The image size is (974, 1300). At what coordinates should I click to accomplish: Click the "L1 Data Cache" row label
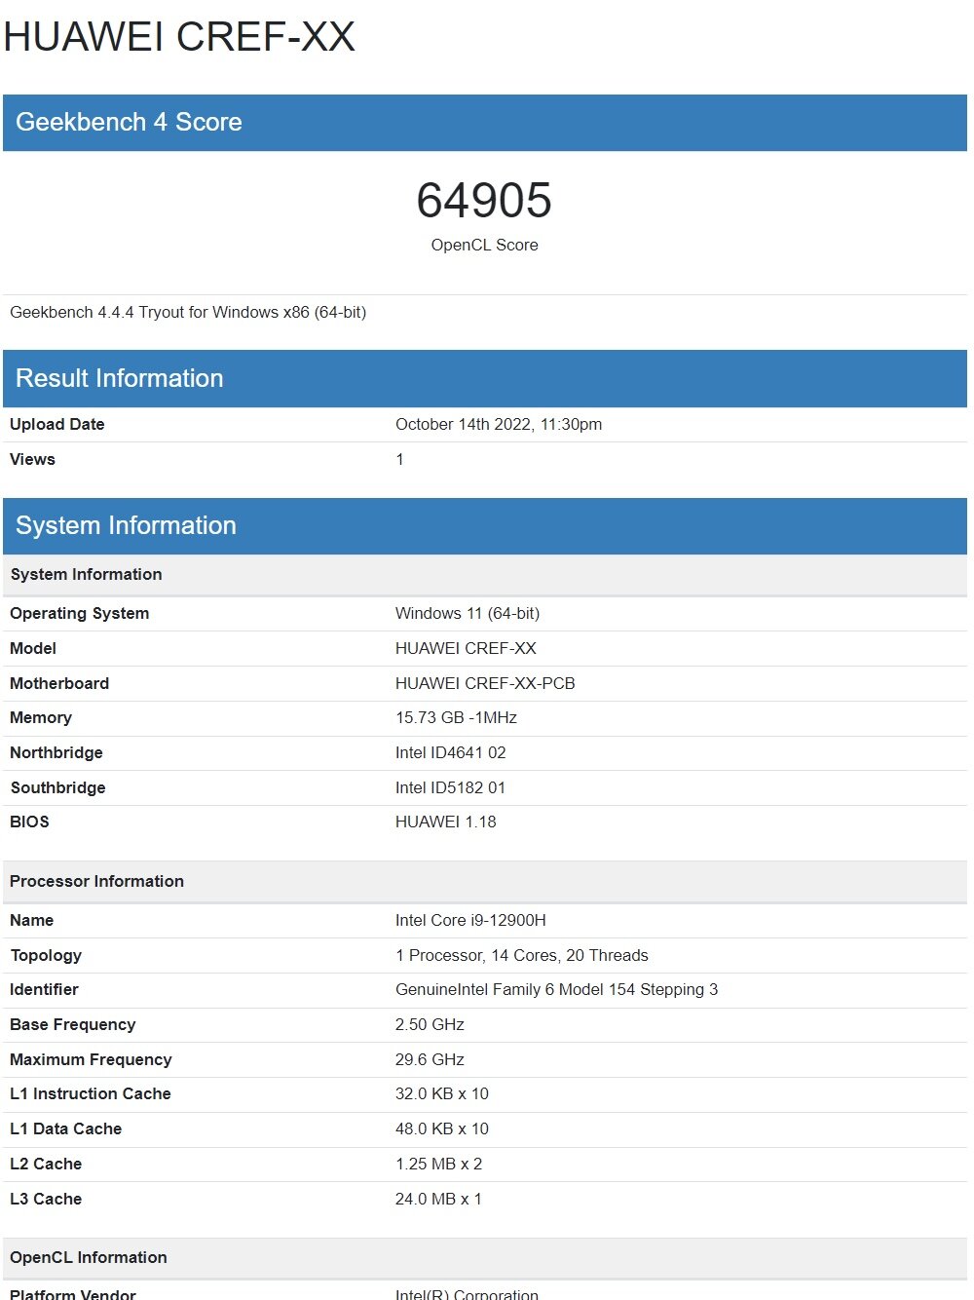pyautogui.click(x=66, y=1129)
